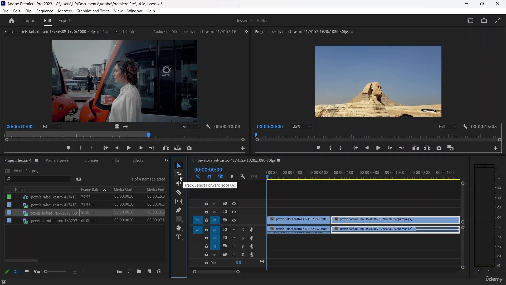The image size is (506, 285).
Task: Open the Markers menu
Action: (x=65, y=11)
